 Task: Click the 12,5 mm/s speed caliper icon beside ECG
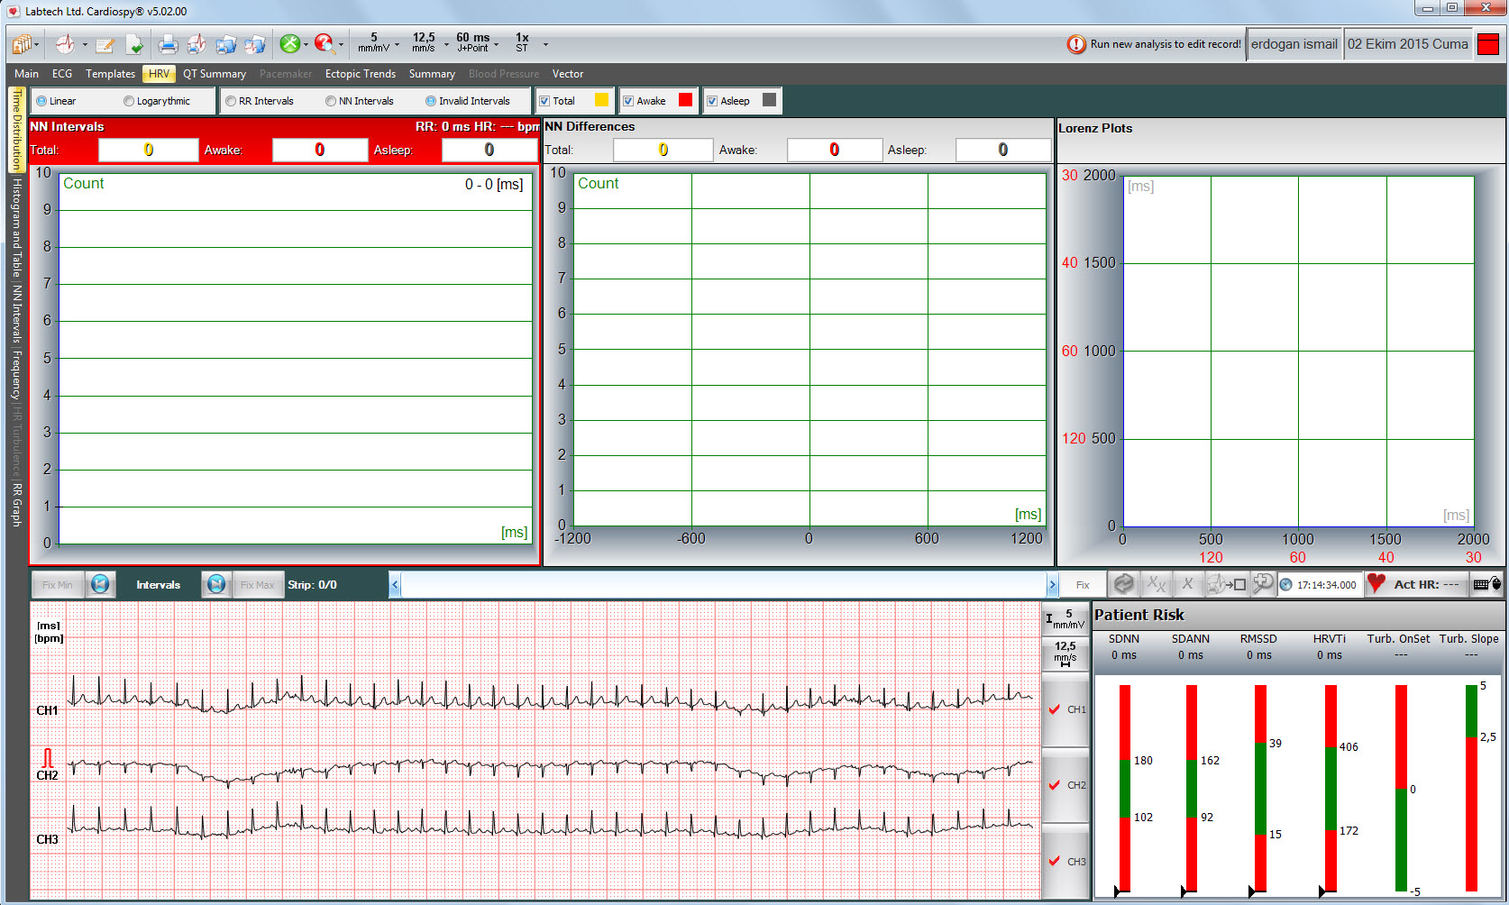[1065, 653]
